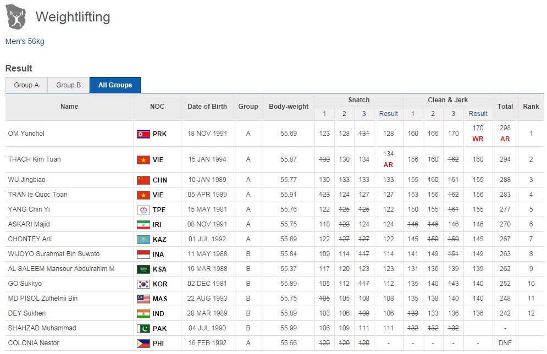Click the Snatch Result column header
The image size is (547, 354).
[388, 114]
